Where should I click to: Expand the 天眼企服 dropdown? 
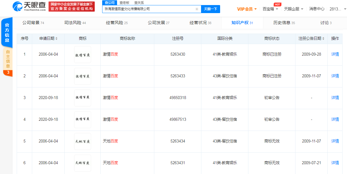294,9
